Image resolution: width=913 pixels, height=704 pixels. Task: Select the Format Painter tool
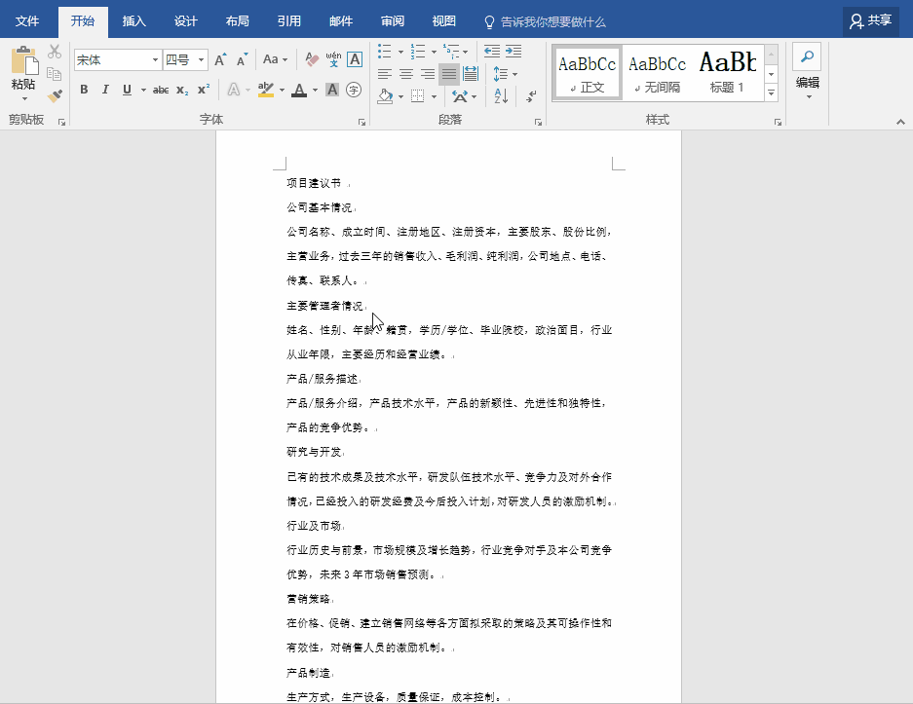click(x=55, y=95)
